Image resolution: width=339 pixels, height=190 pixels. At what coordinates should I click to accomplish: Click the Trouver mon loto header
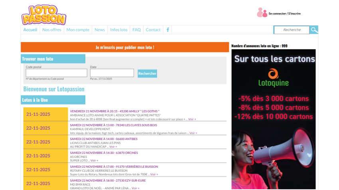(53, 59)
